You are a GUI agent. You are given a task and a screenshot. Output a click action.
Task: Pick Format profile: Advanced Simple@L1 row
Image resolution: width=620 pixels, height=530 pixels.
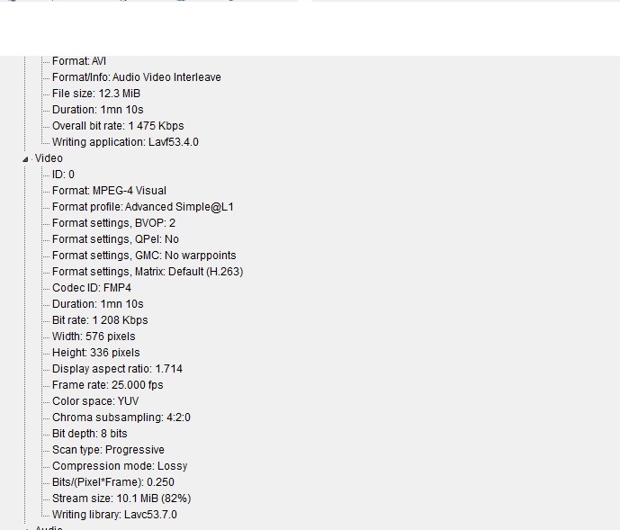click(x=143, y=207)
